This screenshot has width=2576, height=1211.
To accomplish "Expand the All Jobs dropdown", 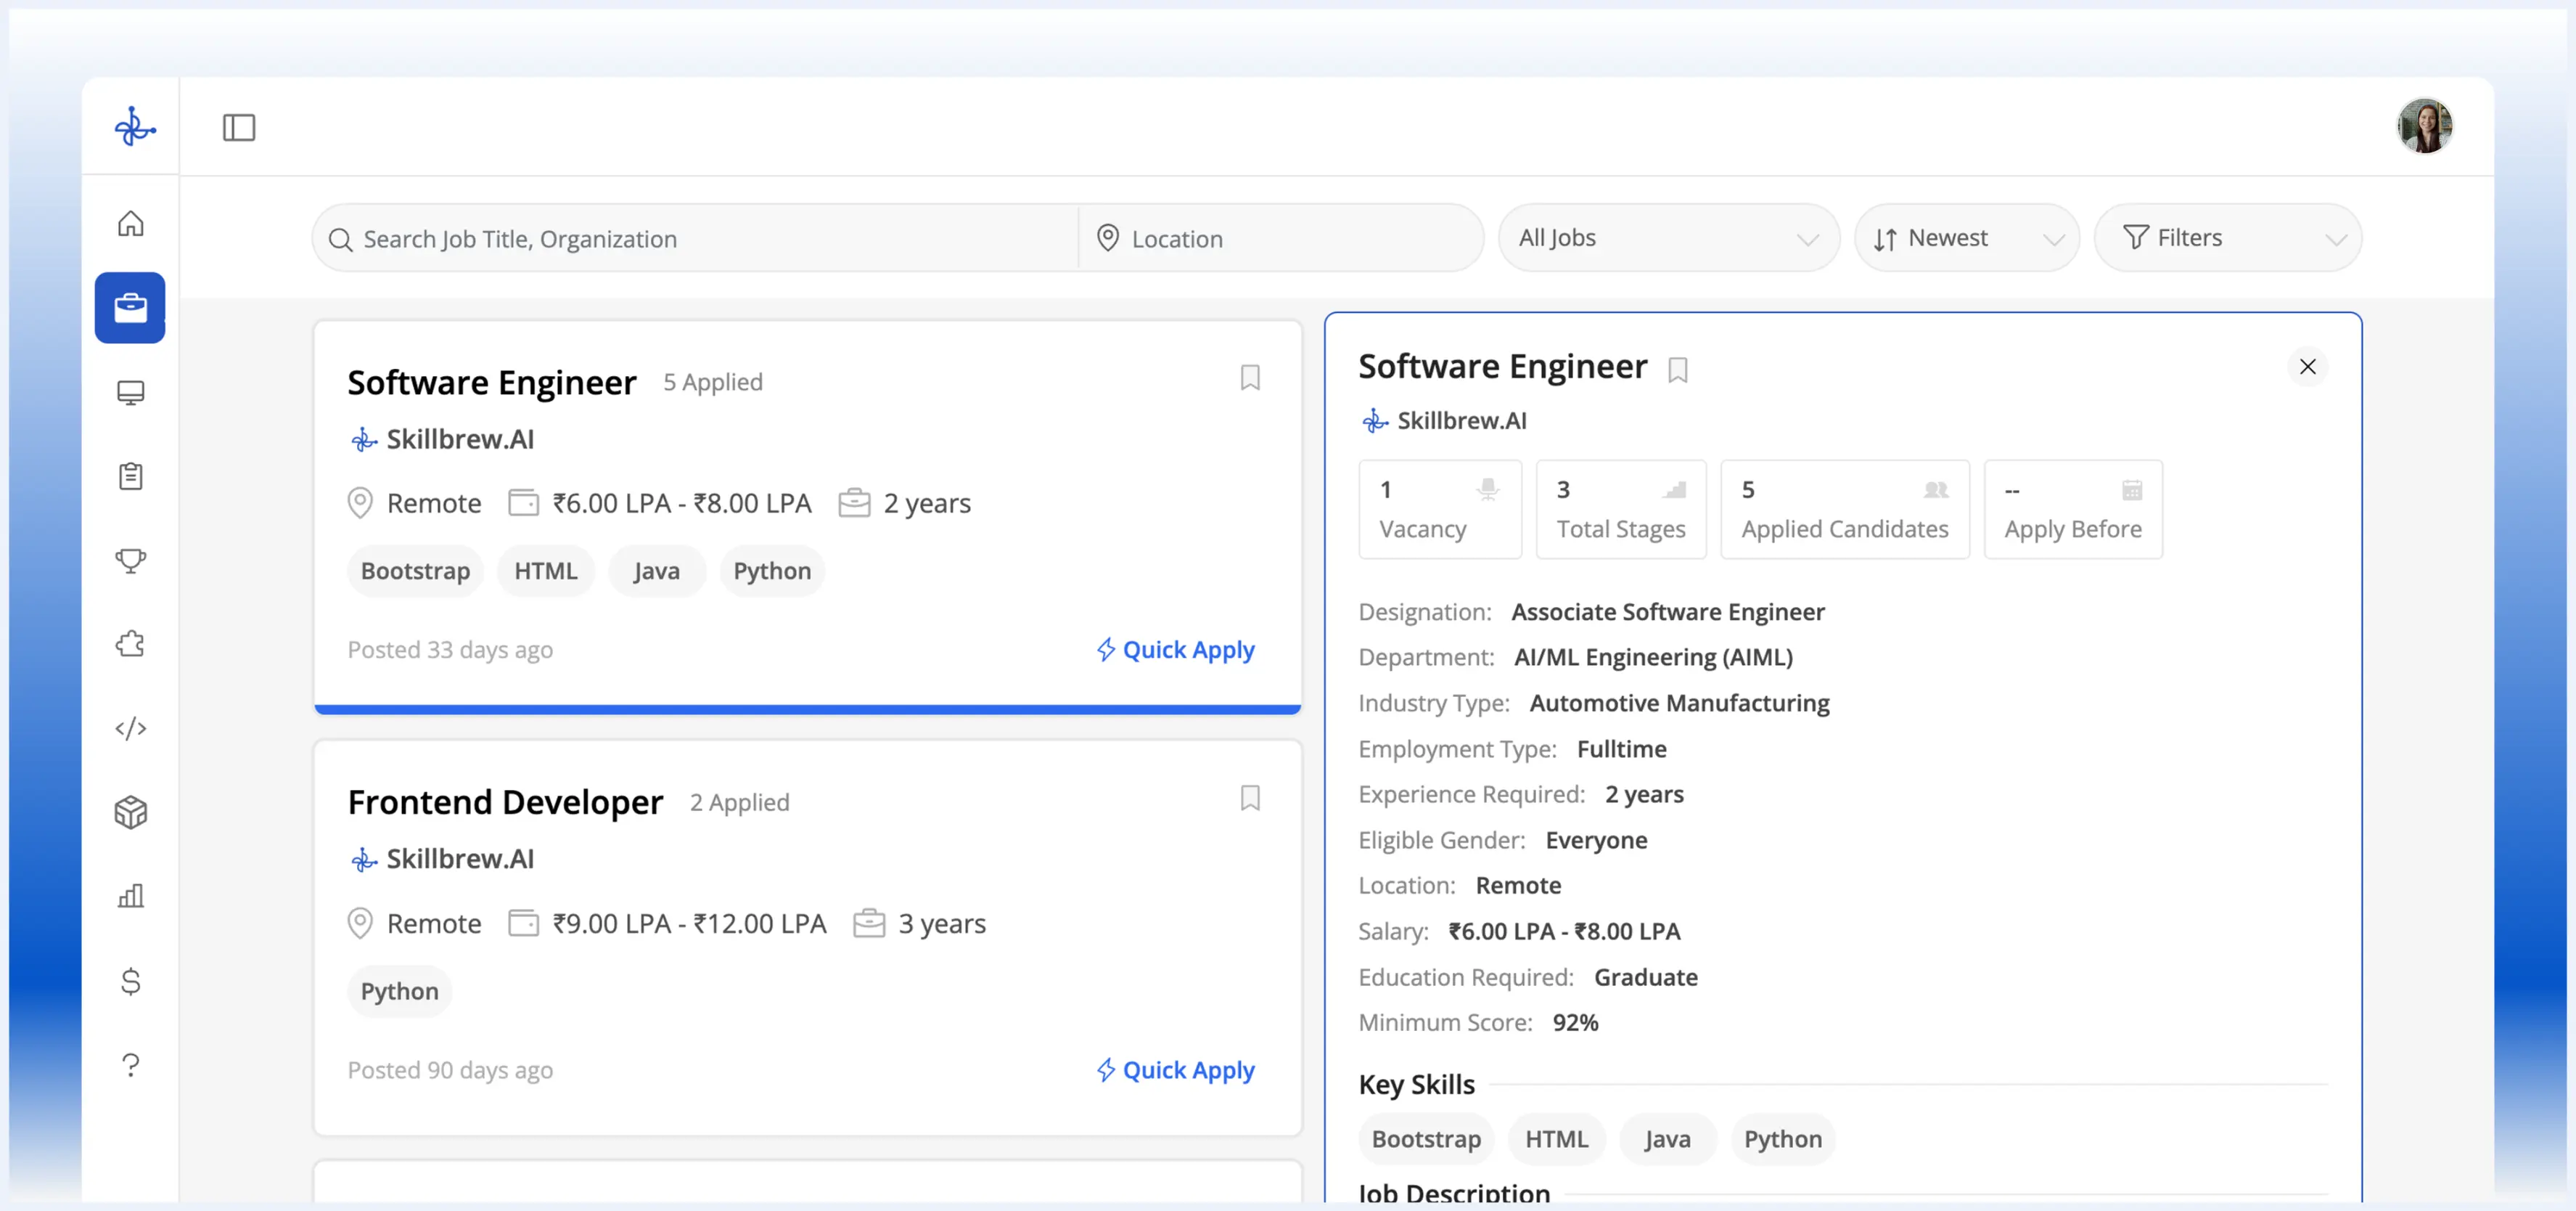I will 1667,238.
